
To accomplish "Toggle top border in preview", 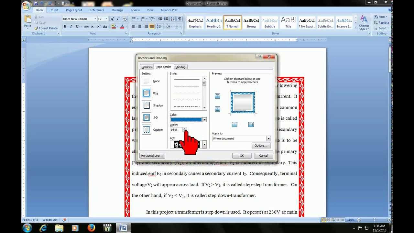I will coord(217,96).
